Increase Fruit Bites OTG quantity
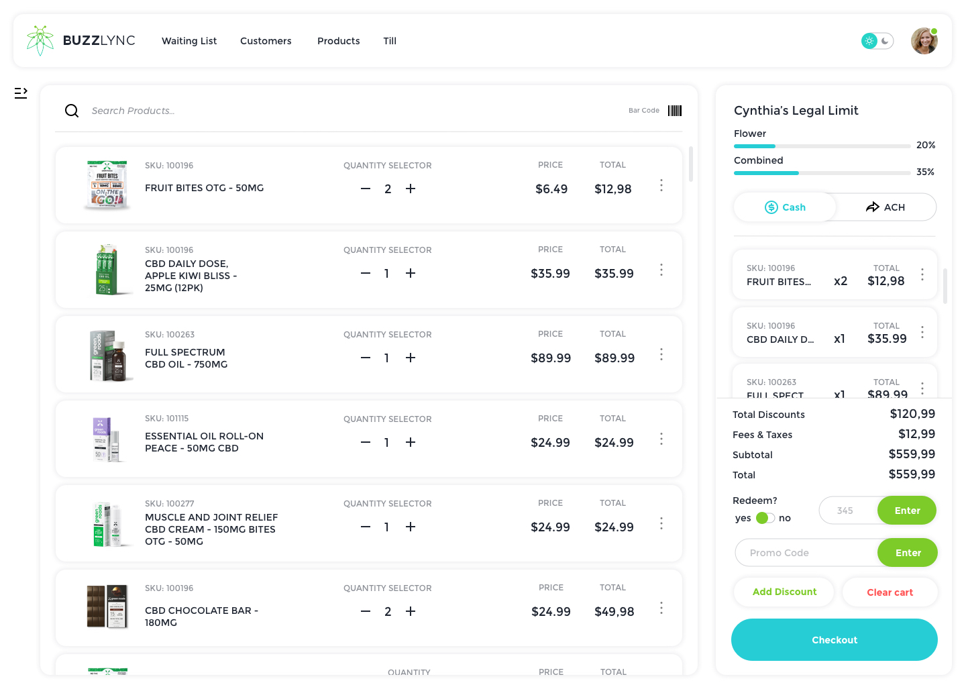The height and width of the screenshot is (687, 966). click(x=411, y=189)
